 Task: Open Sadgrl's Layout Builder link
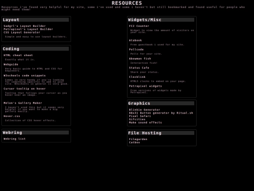24,26
